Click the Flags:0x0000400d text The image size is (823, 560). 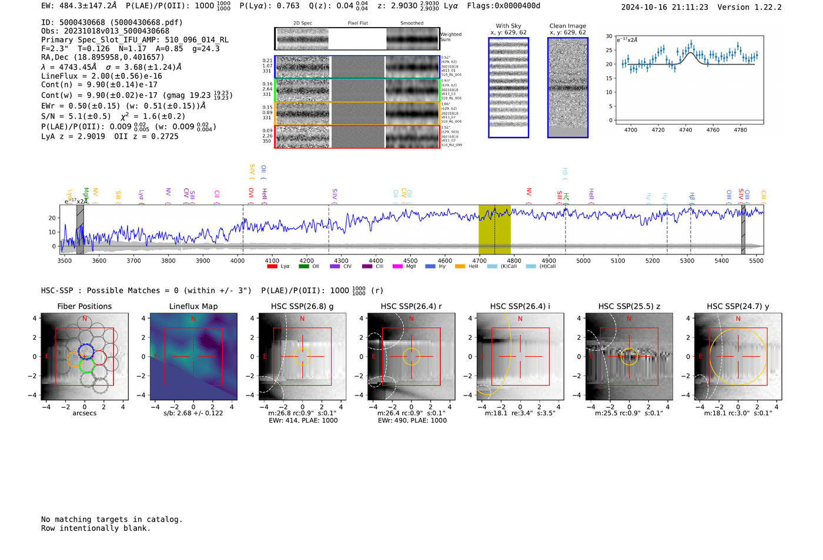point(504,6)
